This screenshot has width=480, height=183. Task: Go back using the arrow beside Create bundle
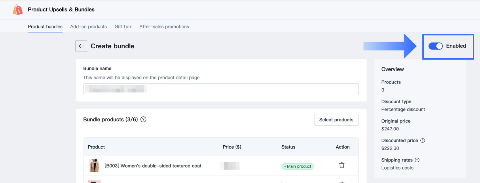point(81,46)
